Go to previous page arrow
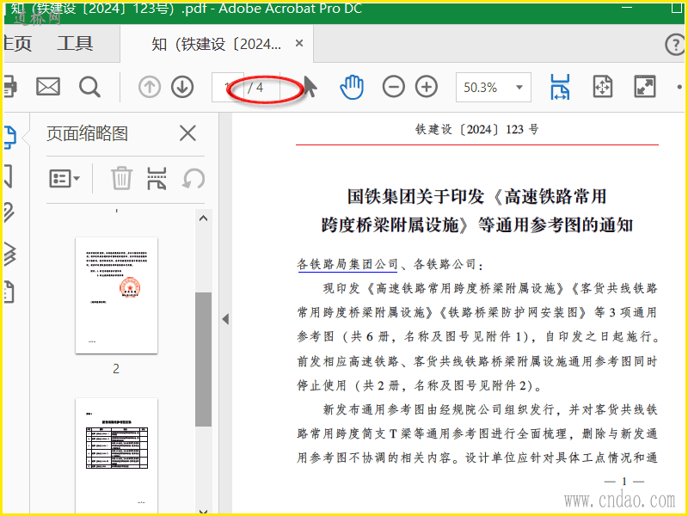Viewport: 688px width, 516px height. coord(150,87)
